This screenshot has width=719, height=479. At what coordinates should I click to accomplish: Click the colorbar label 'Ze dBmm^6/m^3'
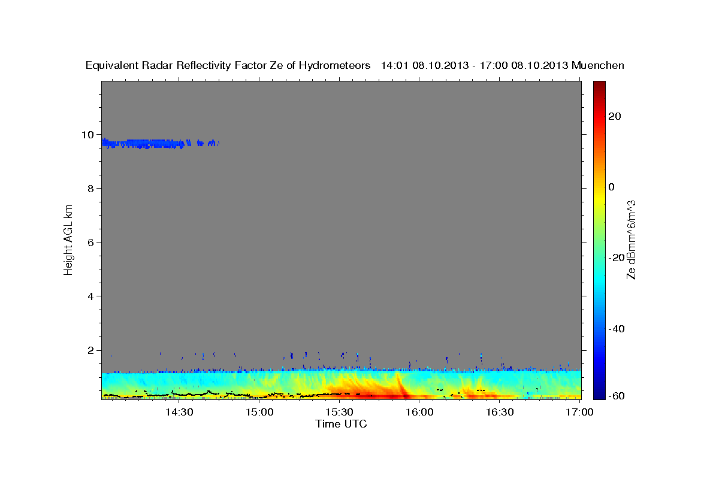click(x=631, y=239)
